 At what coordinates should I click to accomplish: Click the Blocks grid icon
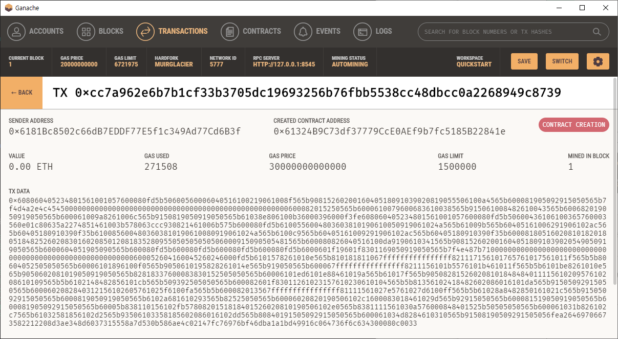86,32
